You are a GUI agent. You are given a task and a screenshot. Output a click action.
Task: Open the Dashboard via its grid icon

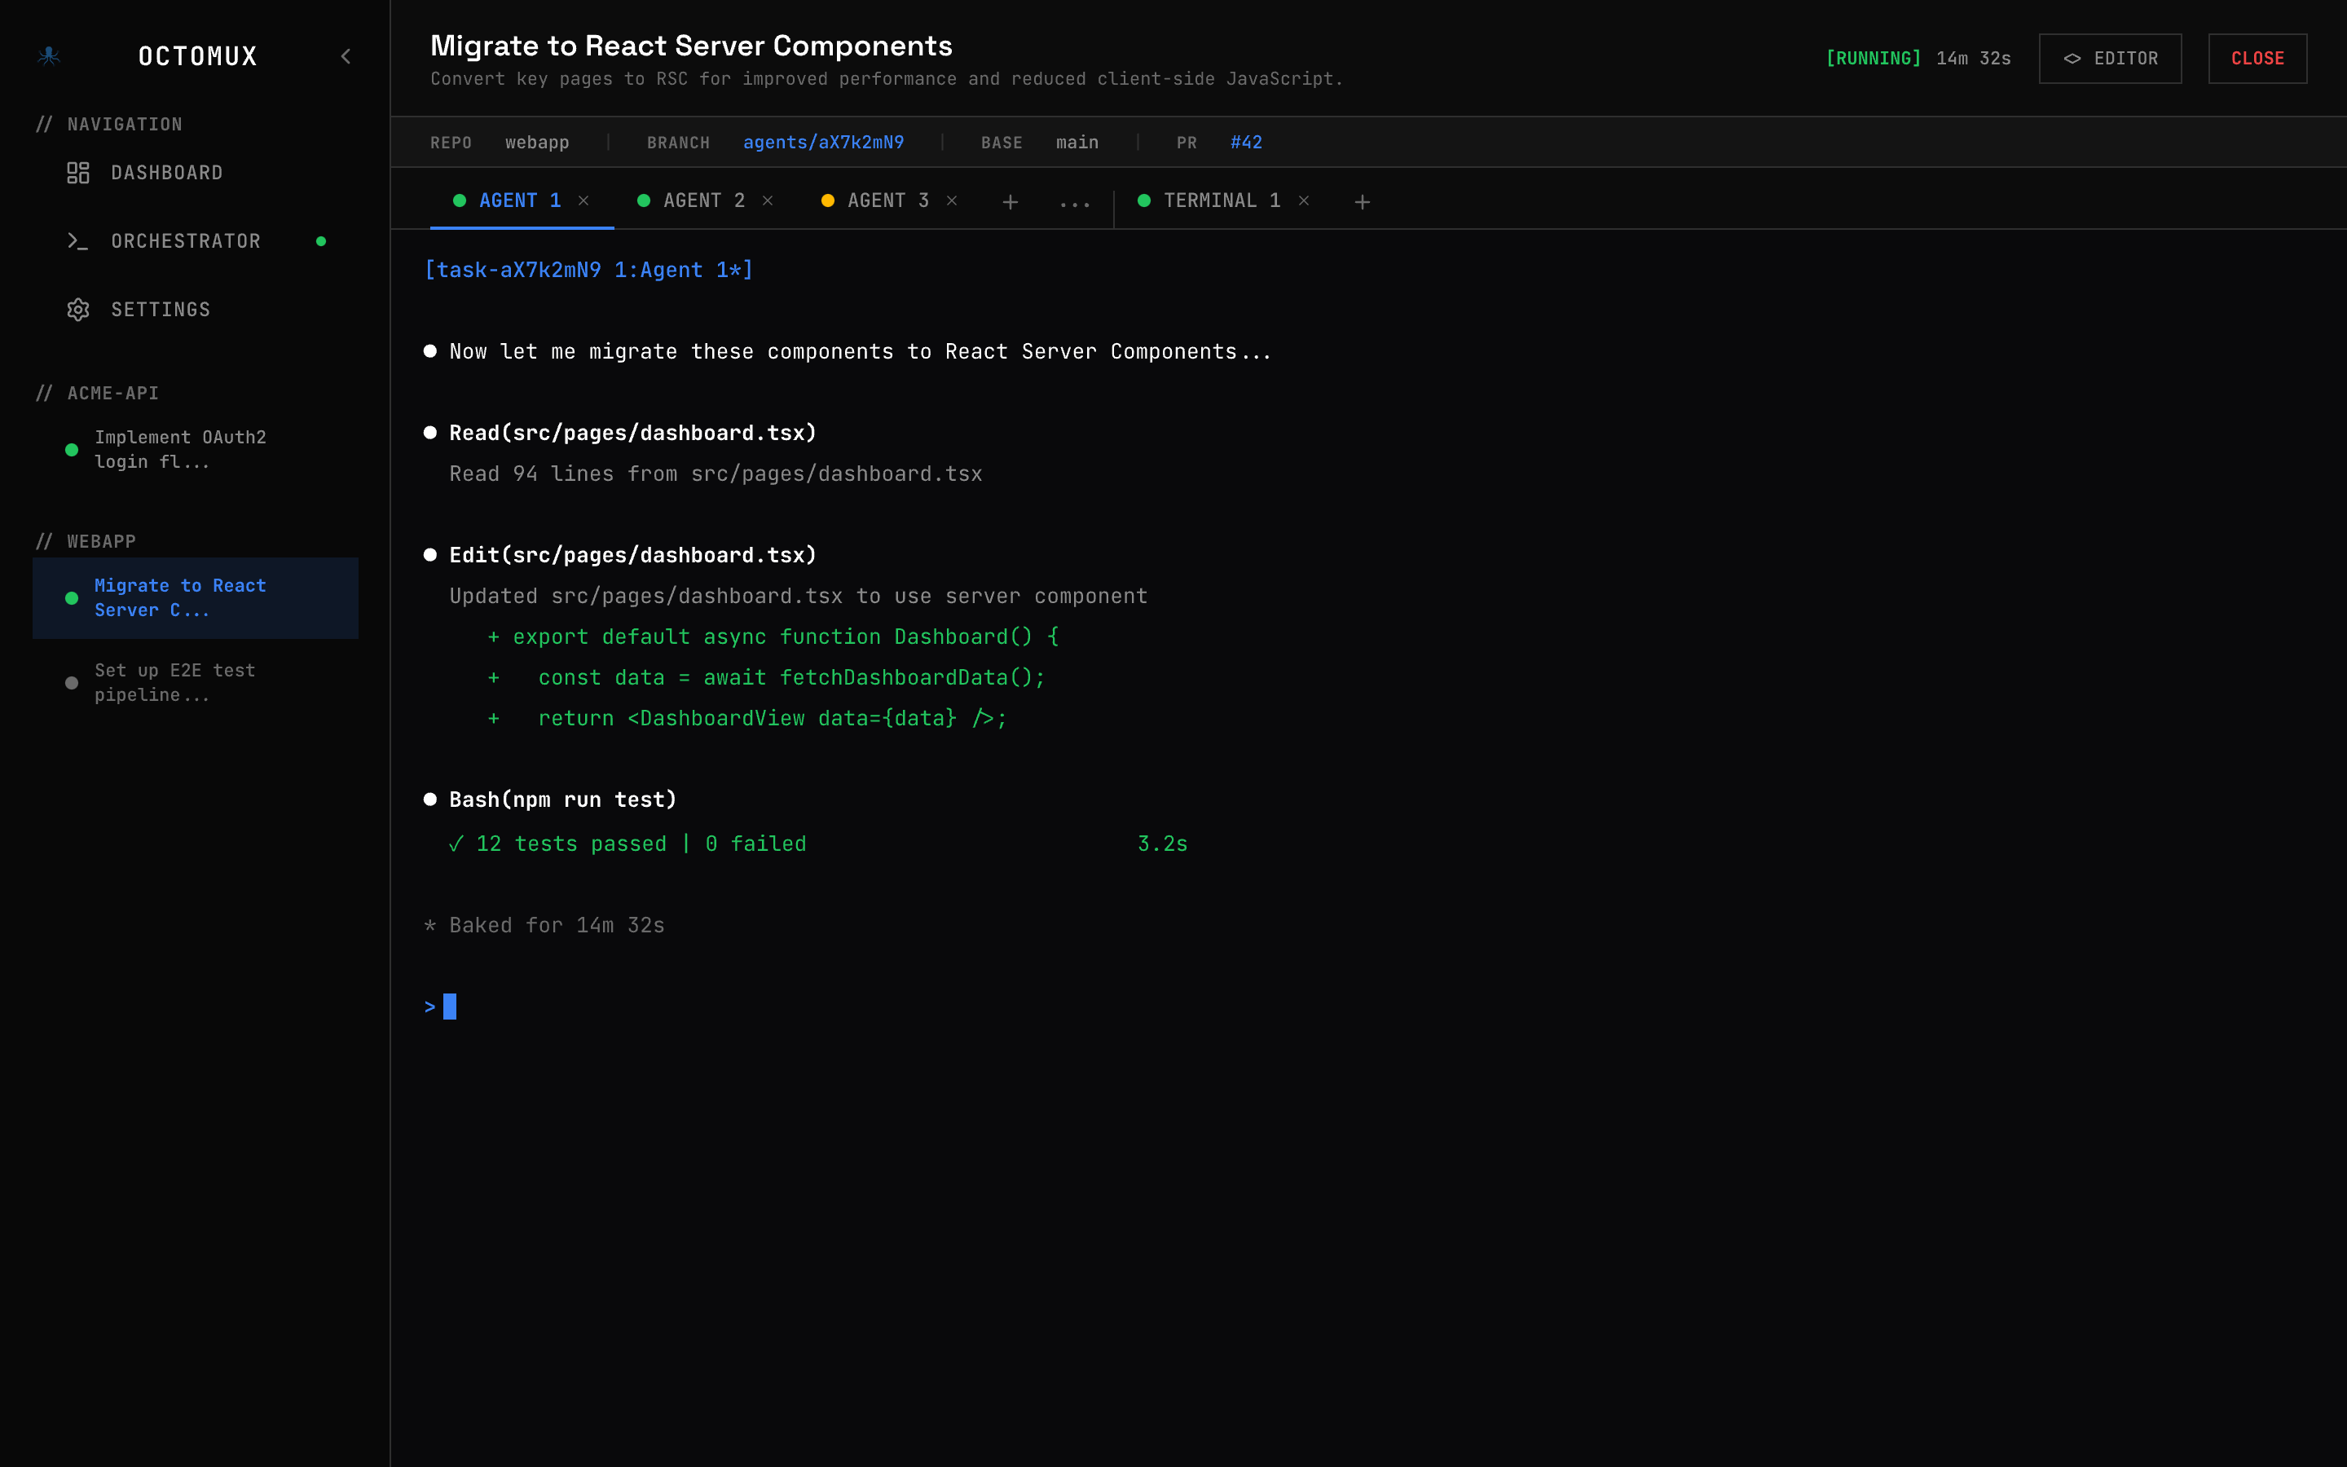pos(80,173)
